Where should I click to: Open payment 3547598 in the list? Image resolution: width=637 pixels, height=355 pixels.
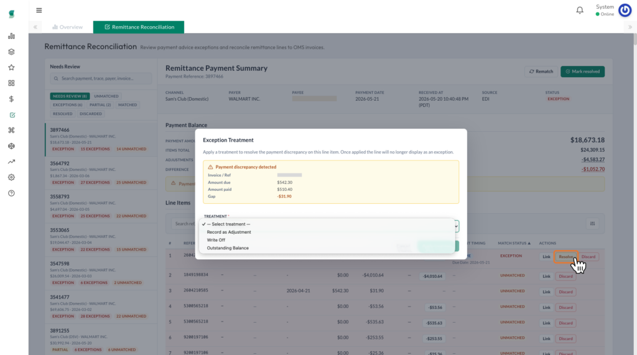pos(101,274)
